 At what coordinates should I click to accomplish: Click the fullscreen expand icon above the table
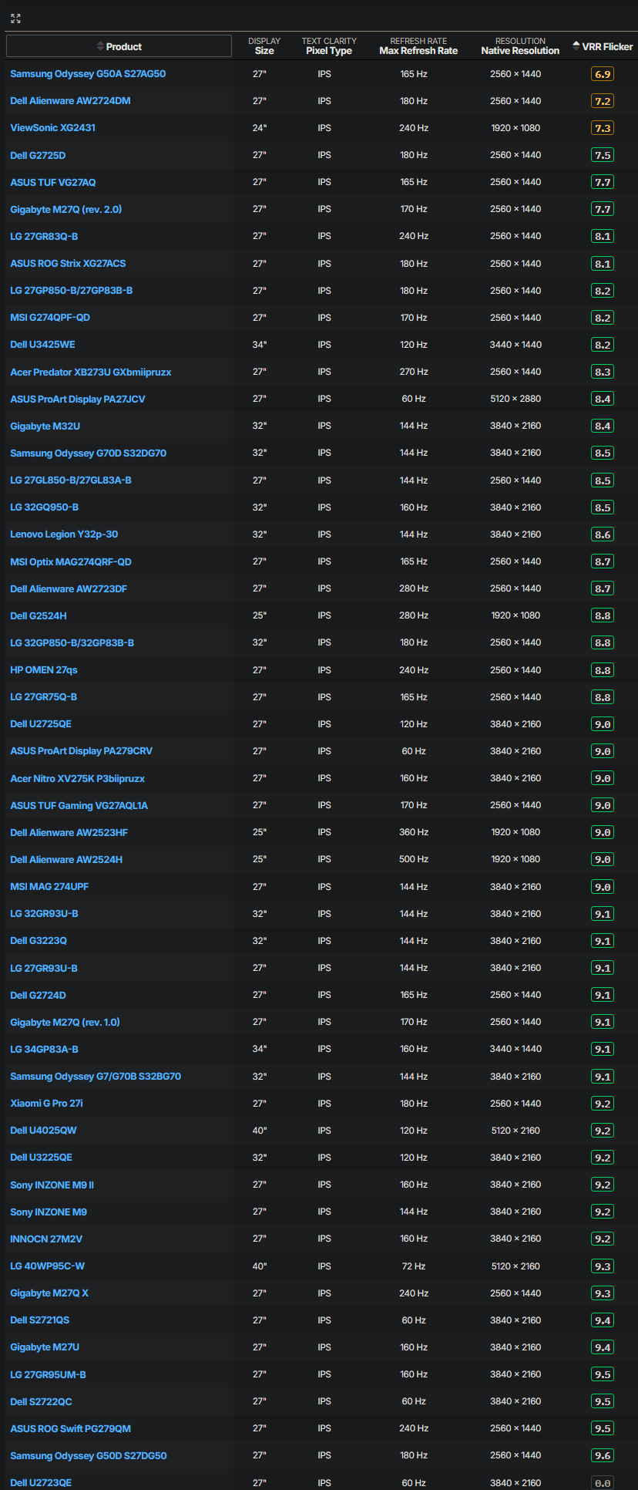tap(15, 19)
